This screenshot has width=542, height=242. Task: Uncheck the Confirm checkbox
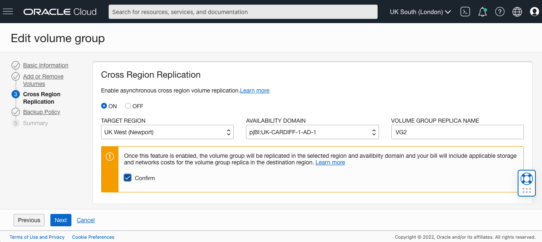128,178
